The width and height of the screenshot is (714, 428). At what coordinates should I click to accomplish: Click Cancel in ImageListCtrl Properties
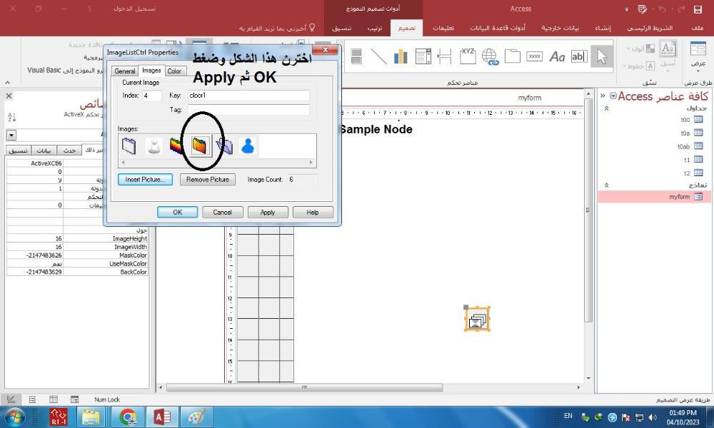[223, 213]
